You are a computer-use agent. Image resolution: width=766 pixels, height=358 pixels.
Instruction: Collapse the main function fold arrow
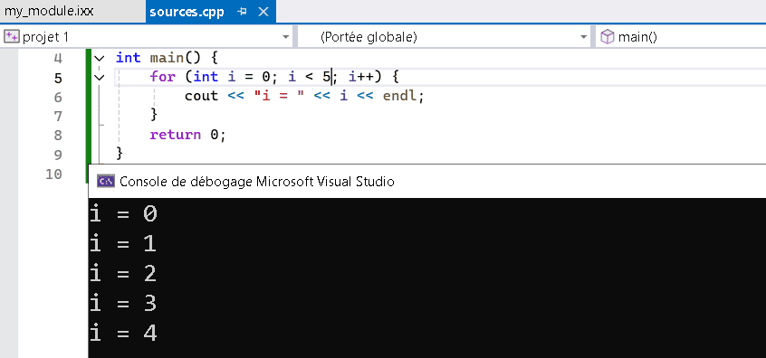[100, 58]
